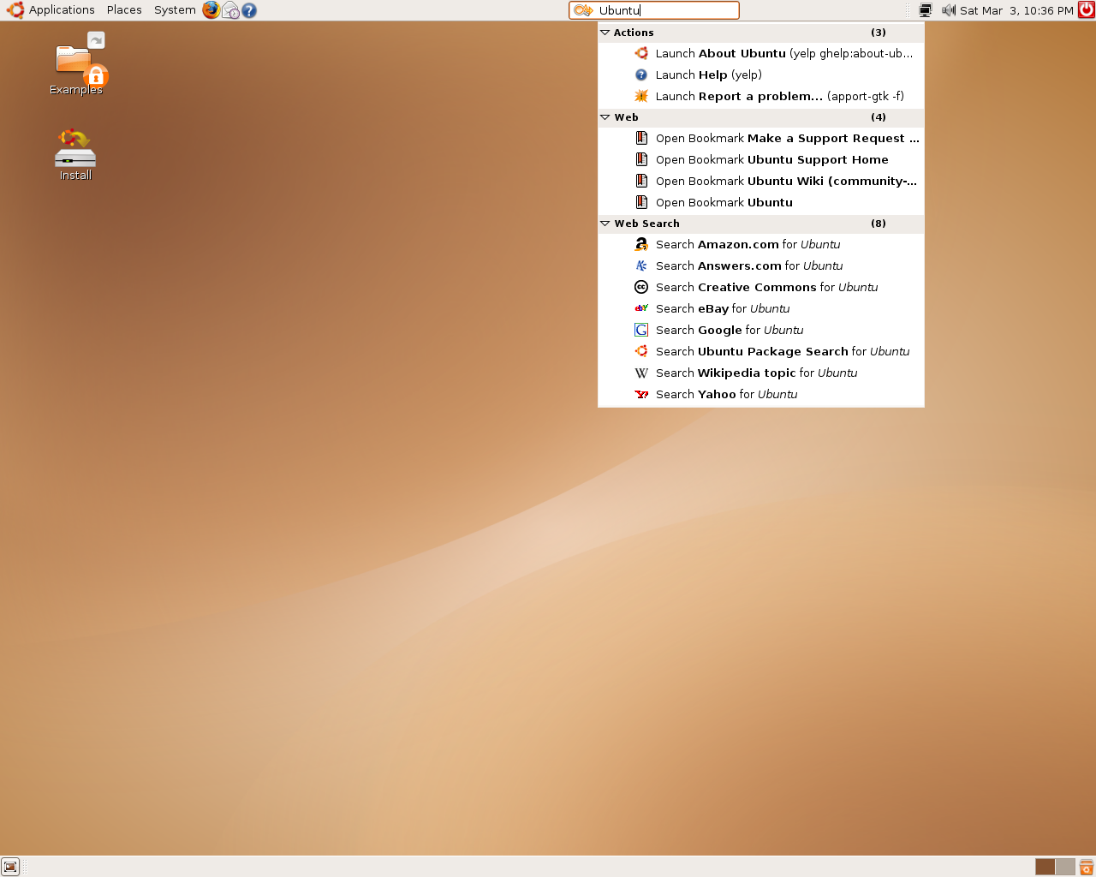Select Launch Help (yelp) result
The image size is (1096, 877).
[761, 75]
